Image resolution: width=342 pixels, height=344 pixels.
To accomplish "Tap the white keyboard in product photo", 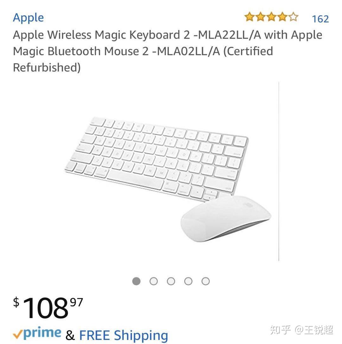I will (157, 158).
